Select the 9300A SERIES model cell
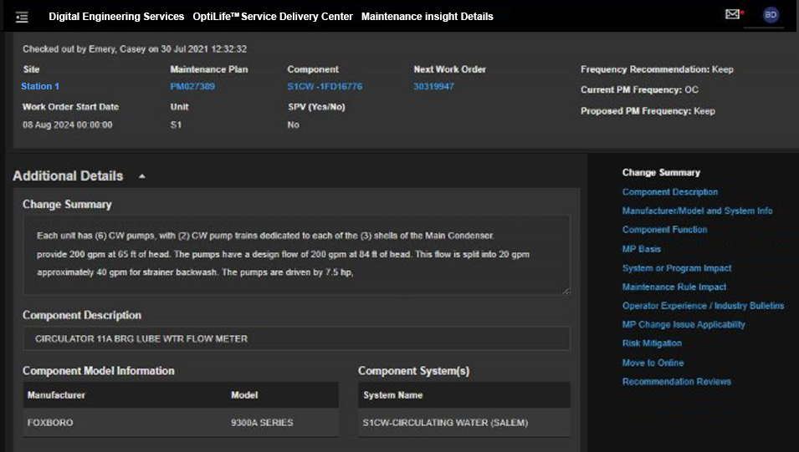This screenshot has height=452, width=799. [262, 423]
